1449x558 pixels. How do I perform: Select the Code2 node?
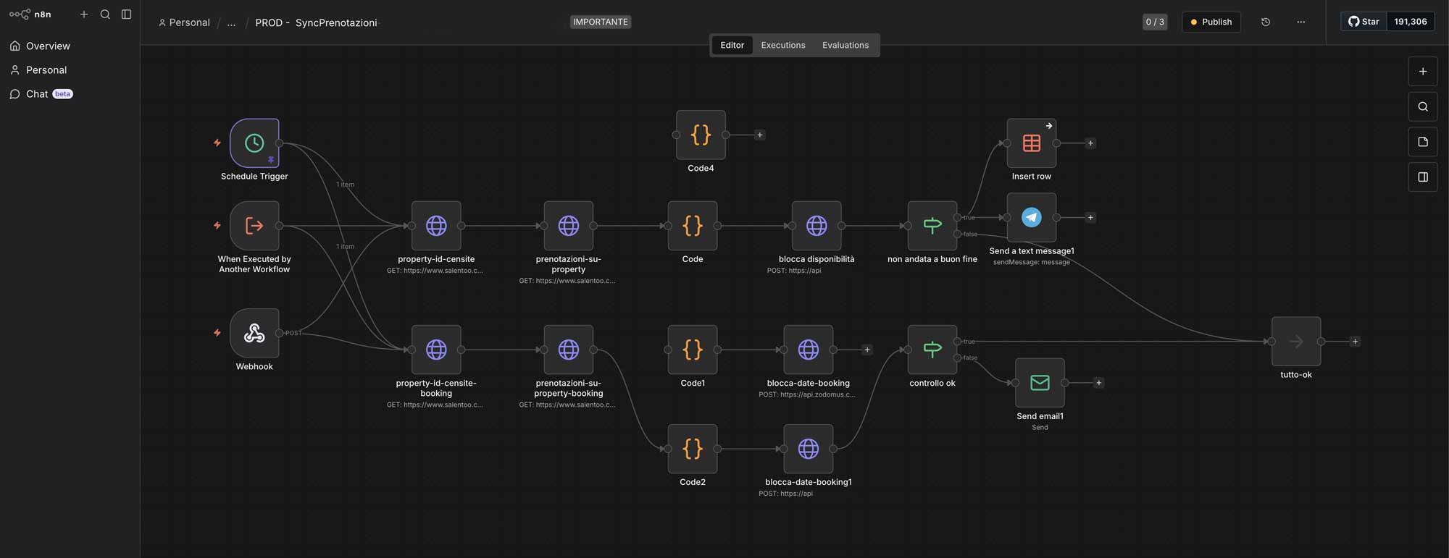tap(693, 449)
